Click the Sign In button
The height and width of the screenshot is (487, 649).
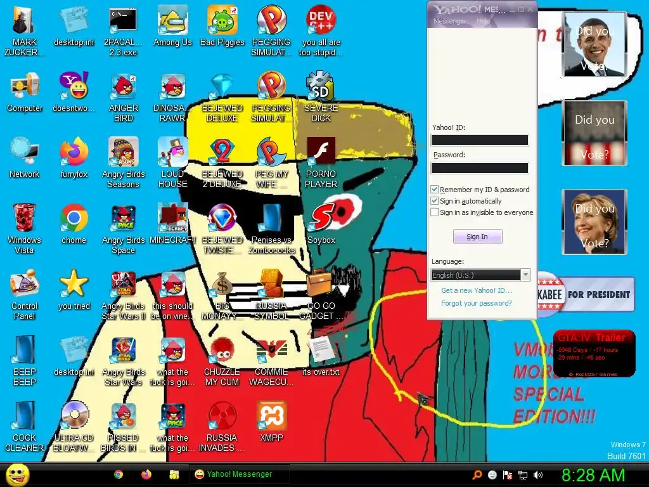(x=478, y=237)
